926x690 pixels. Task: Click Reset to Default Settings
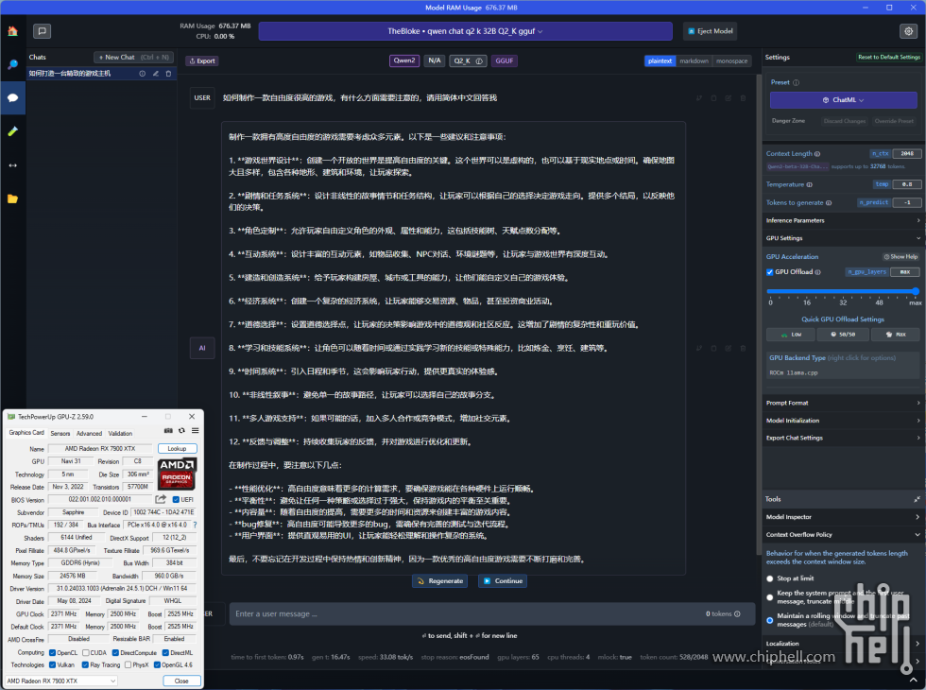[x=889, y=58]
